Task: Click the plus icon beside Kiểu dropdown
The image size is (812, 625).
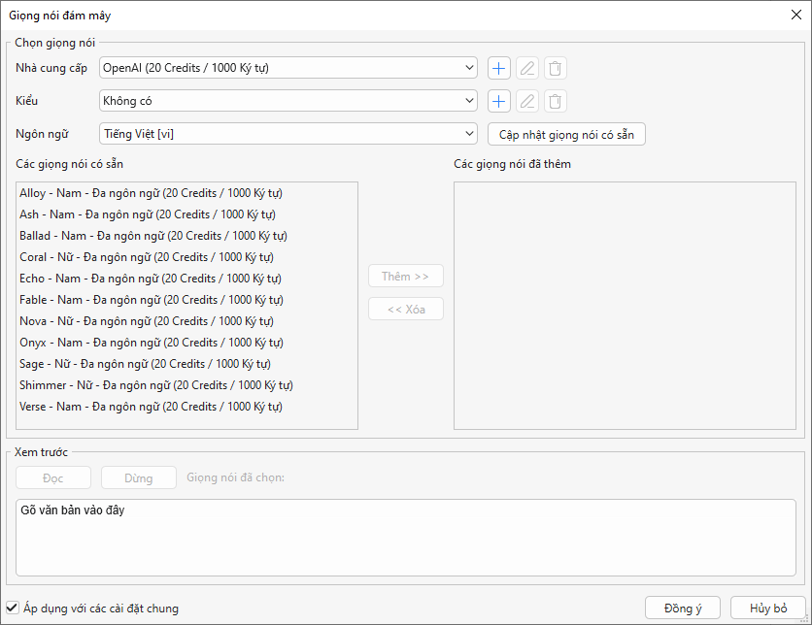Action: (x=498, y=101)
